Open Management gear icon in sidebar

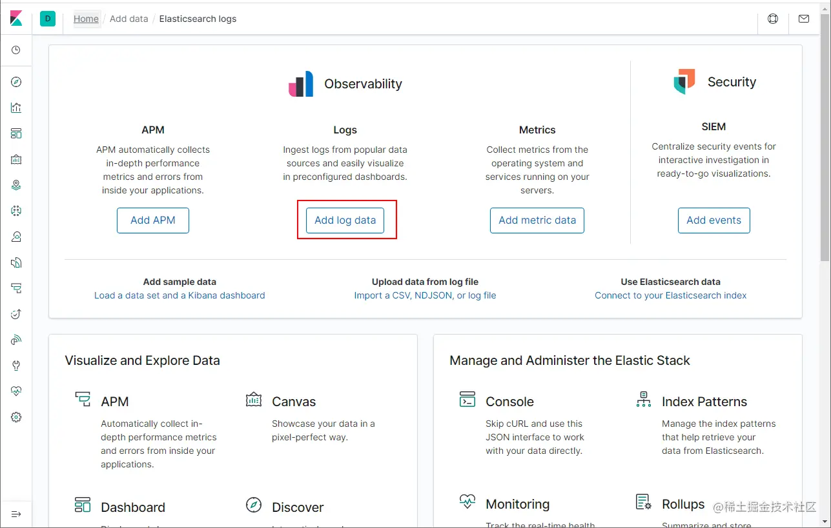tap(16, 417)
